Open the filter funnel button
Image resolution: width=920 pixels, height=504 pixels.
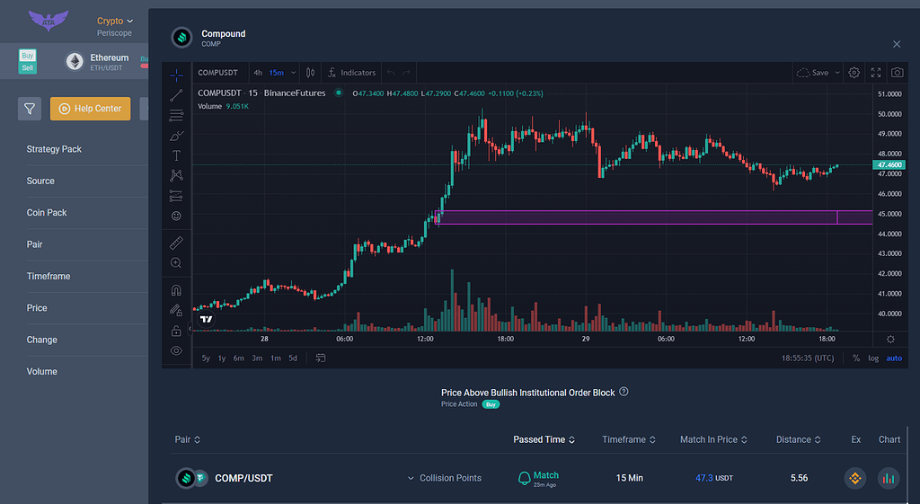(x=30, y=109)
